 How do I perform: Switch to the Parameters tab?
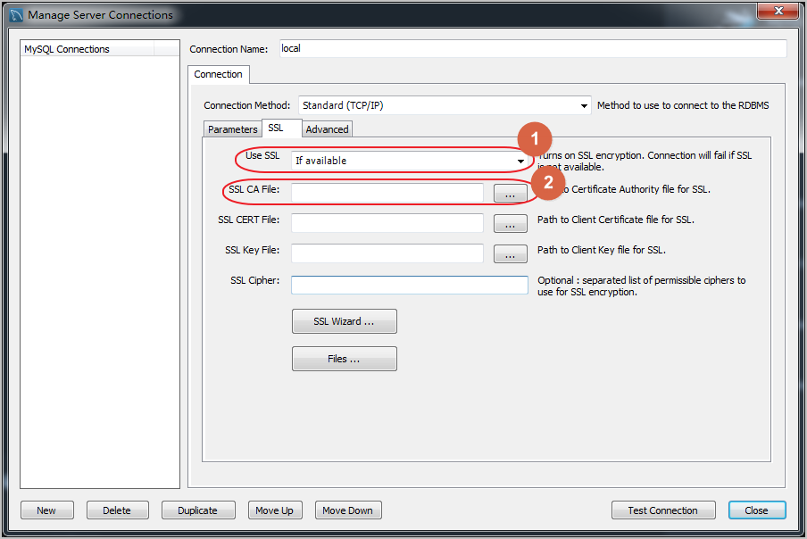point(233,129)
